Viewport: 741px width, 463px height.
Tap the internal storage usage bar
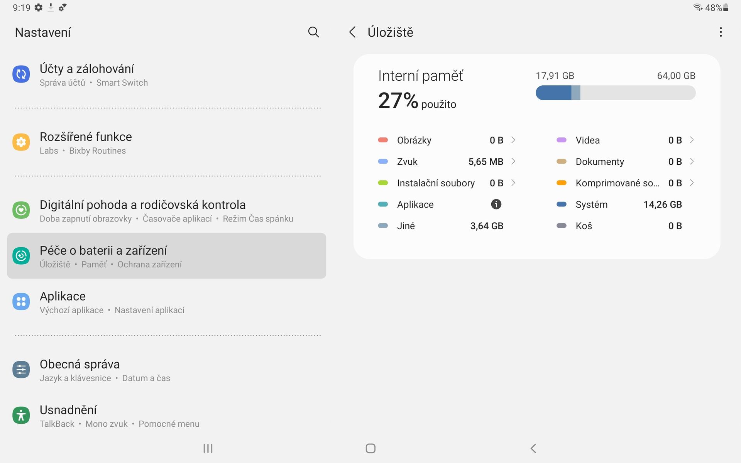click(615, 93)
